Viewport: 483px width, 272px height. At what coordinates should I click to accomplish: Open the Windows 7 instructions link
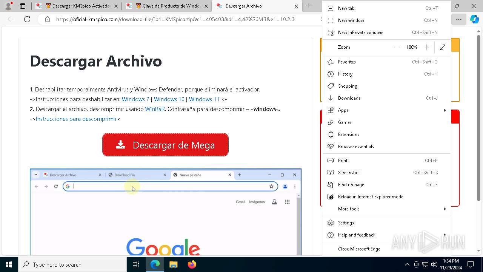[135, 99]
